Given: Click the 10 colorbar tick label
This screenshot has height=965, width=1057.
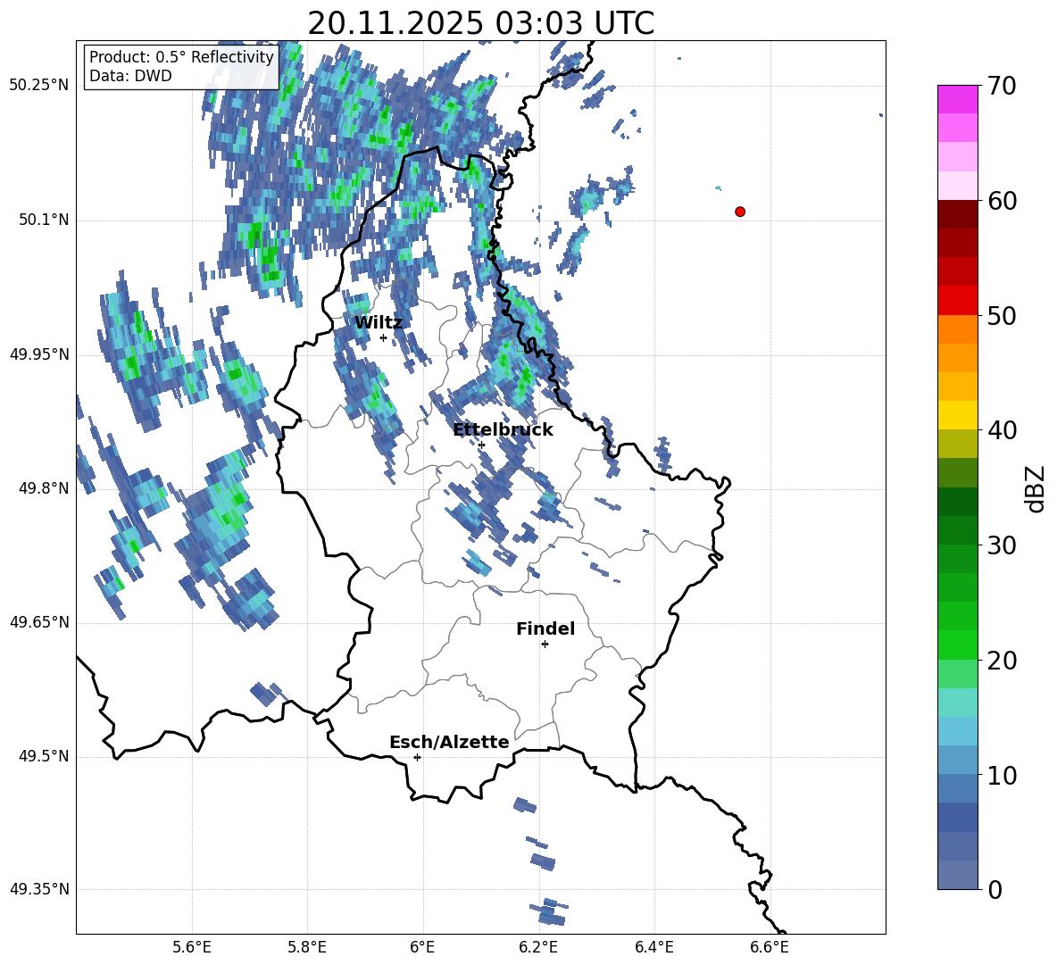Looking at the screenshot, I should pos(1001,776).
